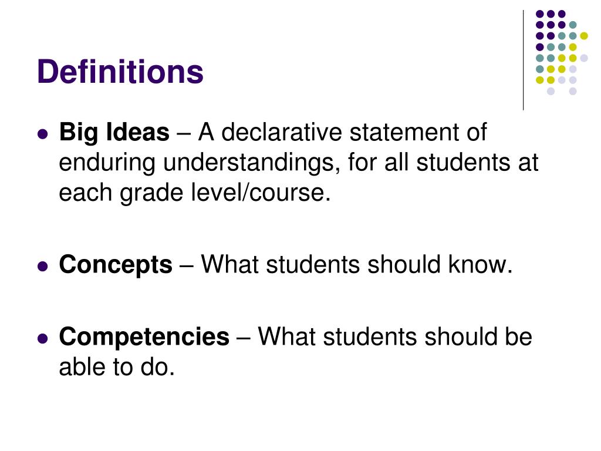The height and width of the screenshot is (451, 601).
Task: Select the bold Big Ideas term
Action: click(114, 133)
